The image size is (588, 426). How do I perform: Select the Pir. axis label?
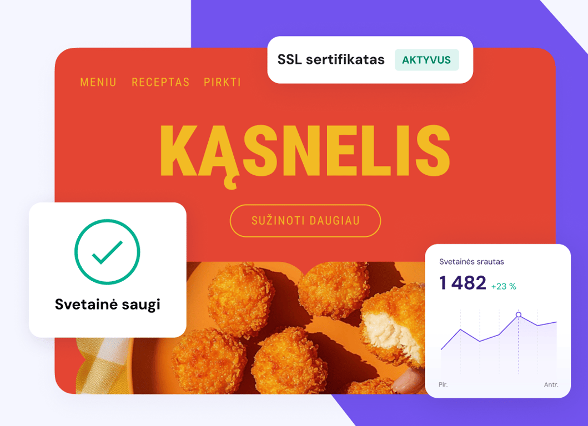pyautogui.click(x=443, y=384)
